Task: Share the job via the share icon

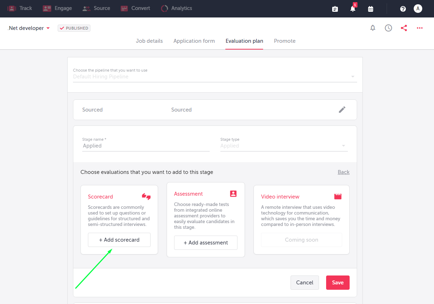Action: pos(404,28)
